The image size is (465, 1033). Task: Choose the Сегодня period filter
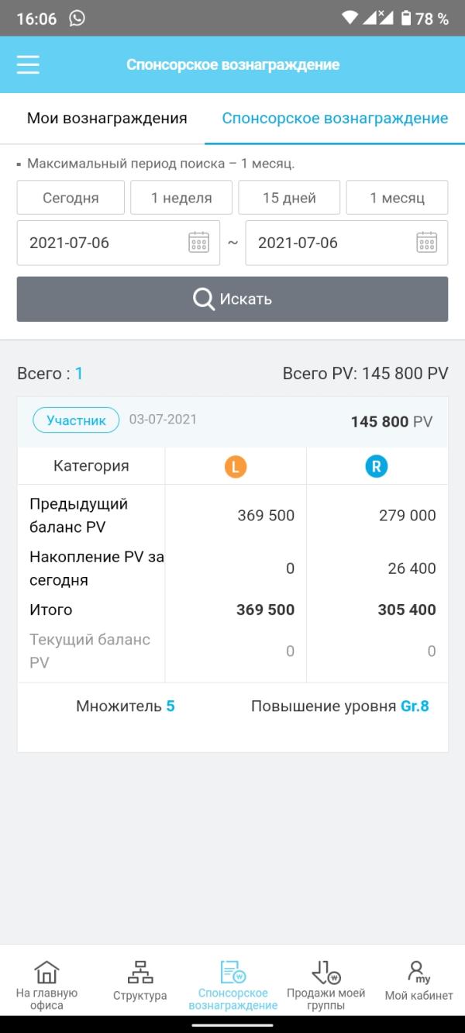coord(71,197)
